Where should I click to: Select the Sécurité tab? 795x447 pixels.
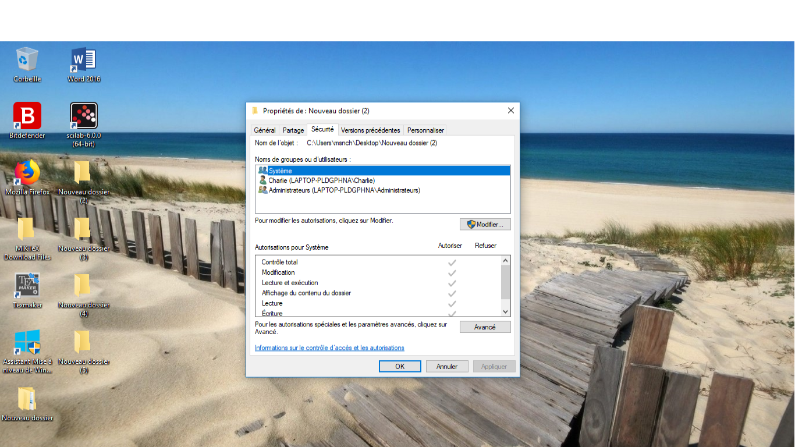[x=322, y=129]
